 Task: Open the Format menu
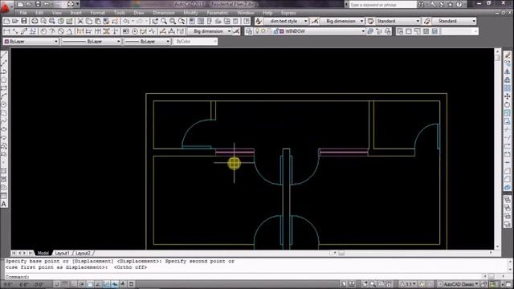coord(97,13)
